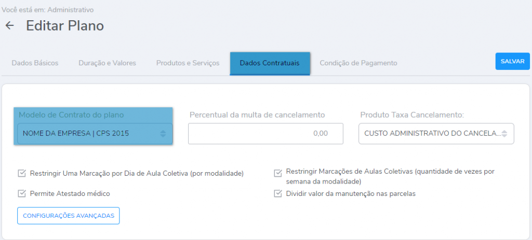
Task: Expand the CUSTO ADMINISTRATIVO DO CANCELA... dropdown
Action: pos(431,133)
